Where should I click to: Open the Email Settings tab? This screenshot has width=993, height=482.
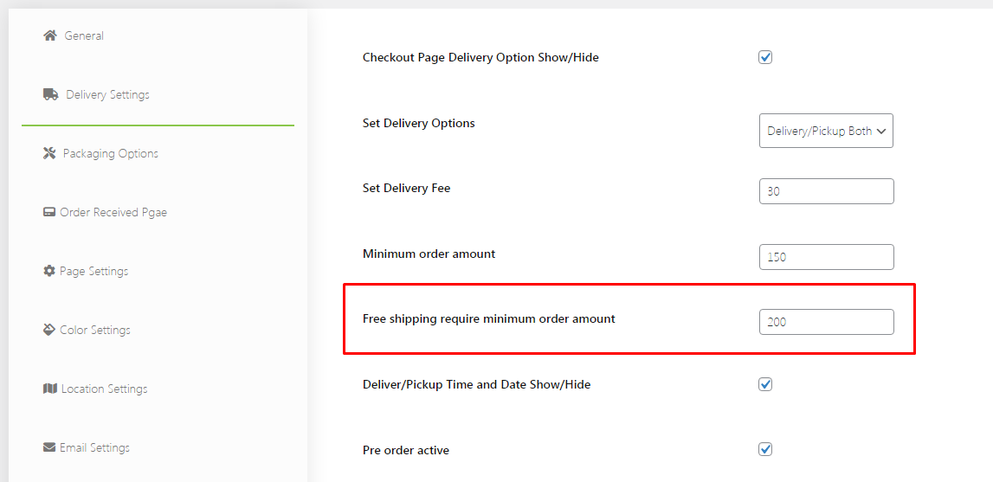click(x=94, y=447)
